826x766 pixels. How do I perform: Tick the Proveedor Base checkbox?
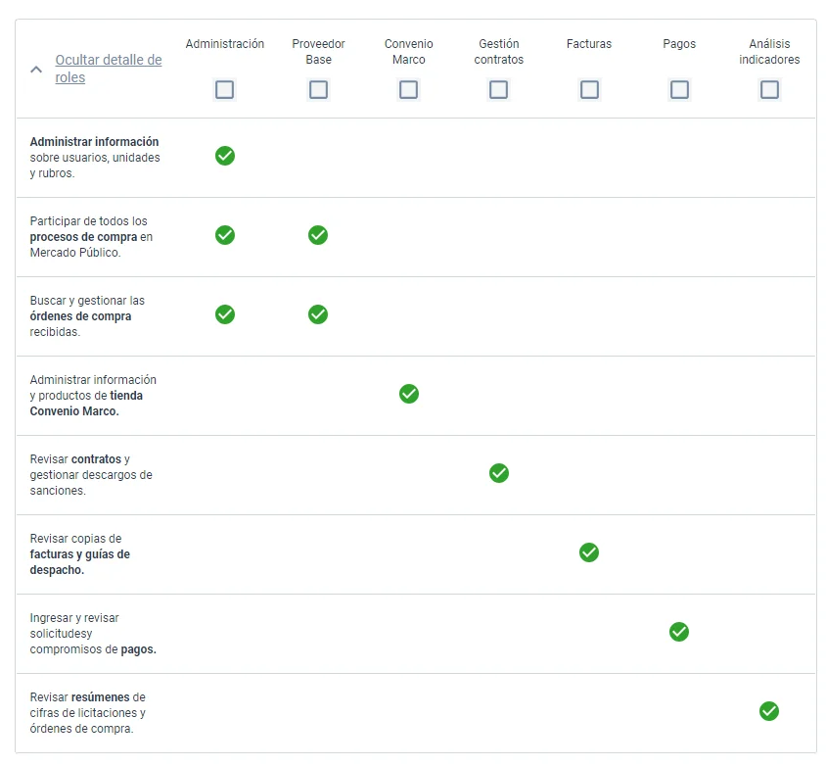pos(318,90)
